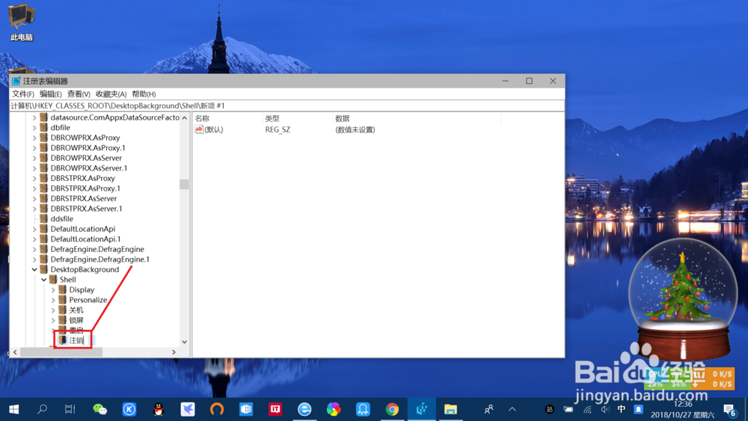Expand the dbfile key

click(x=34, y=128)
